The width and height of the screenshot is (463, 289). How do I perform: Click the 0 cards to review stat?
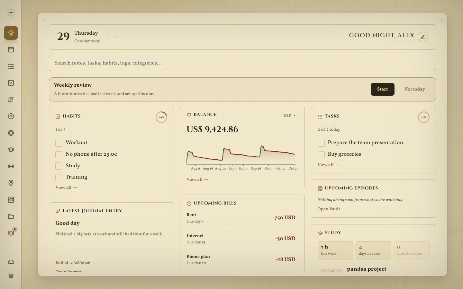pyautogui.click(x=411, y=250)
